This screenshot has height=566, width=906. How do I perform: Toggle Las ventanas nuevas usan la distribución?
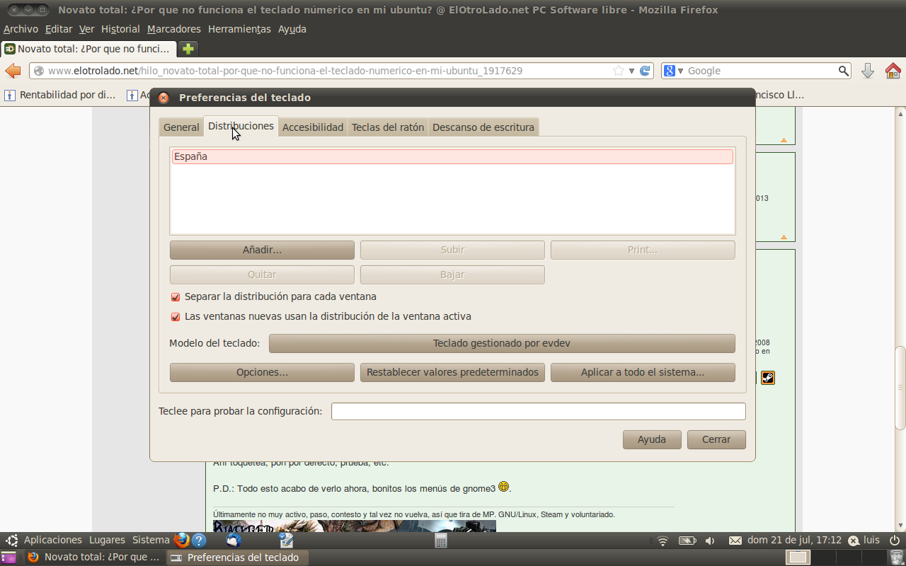click(176, 317)
